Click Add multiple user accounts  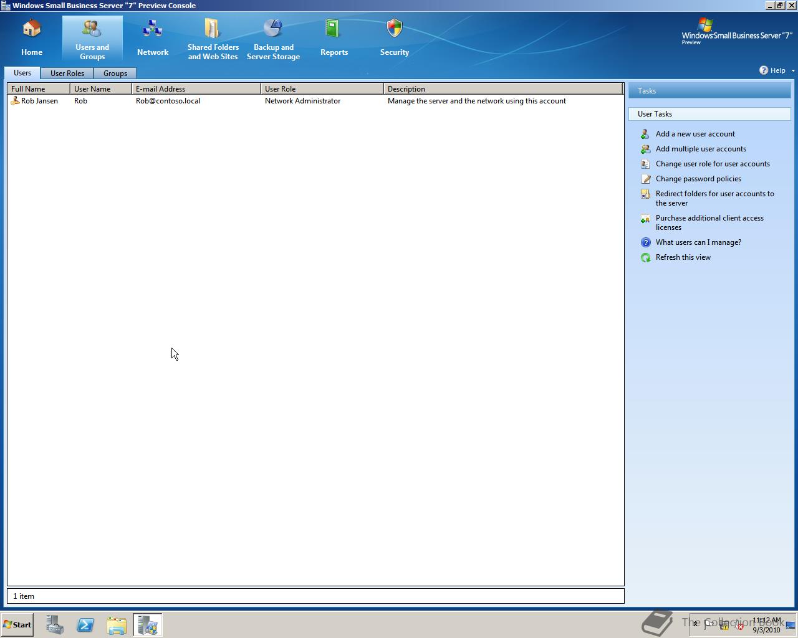pos(701,149)
